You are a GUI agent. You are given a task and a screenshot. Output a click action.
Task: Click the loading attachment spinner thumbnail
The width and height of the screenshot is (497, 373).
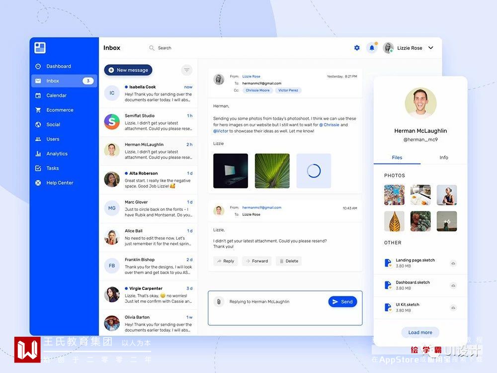coord(314,171)
